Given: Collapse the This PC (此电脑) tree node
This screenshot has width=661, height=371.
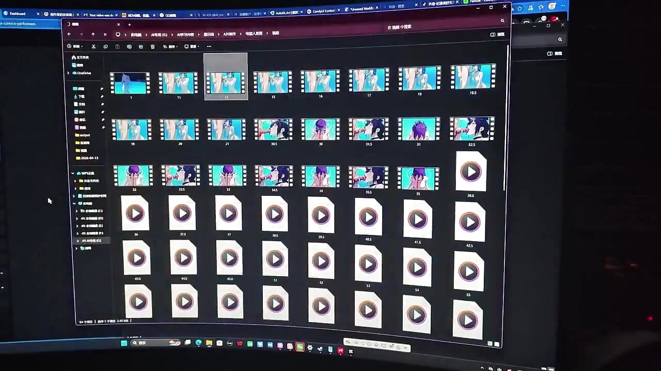Looking at the screenshot, I should 74,203.
